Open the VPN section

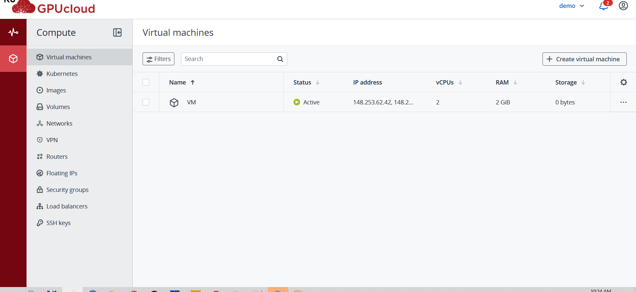(80, 140)
